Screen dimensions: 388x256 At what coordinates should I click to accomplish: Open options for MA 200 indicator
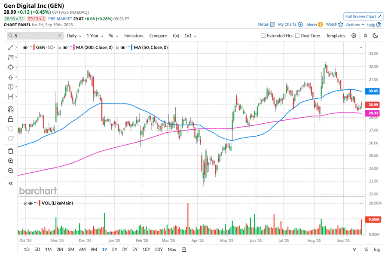click(x=70, y=47)
